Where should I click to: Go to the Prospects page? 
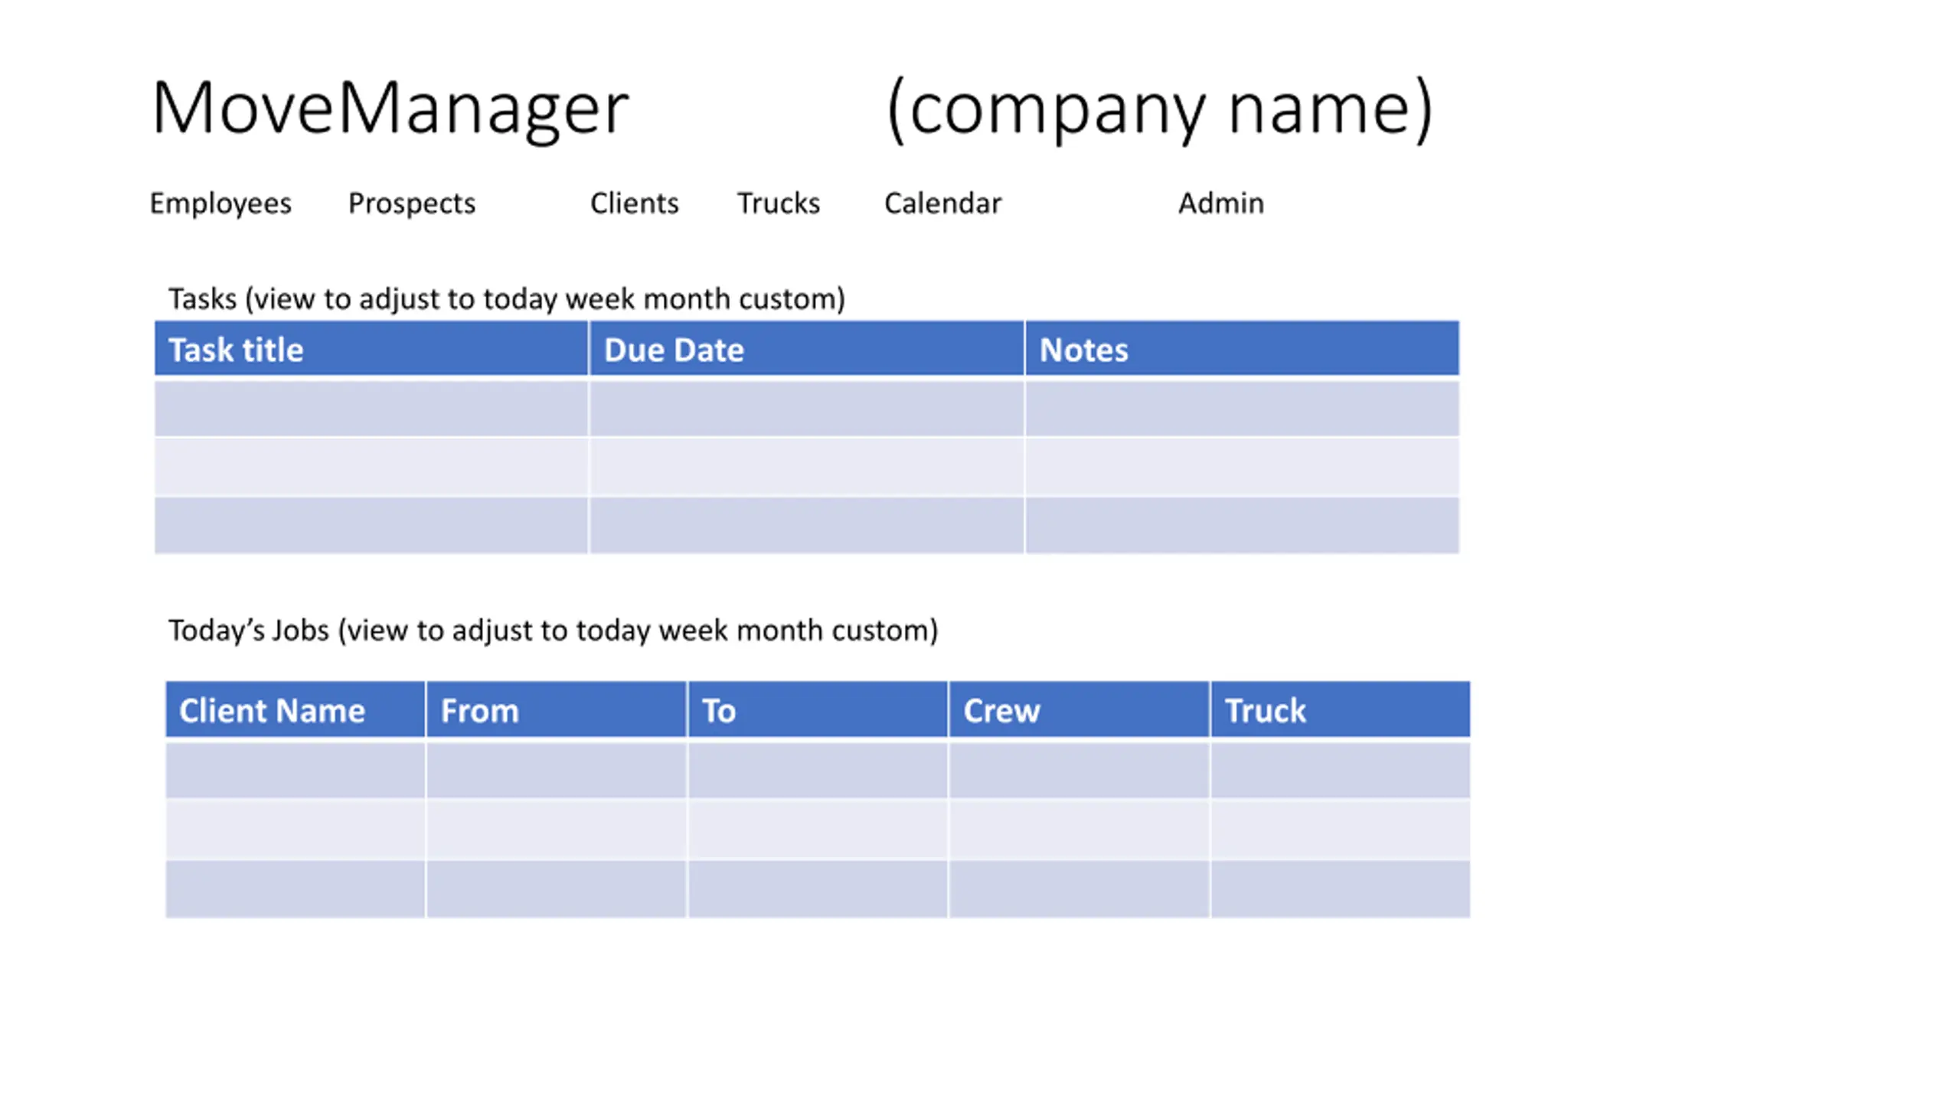[411, 204]
